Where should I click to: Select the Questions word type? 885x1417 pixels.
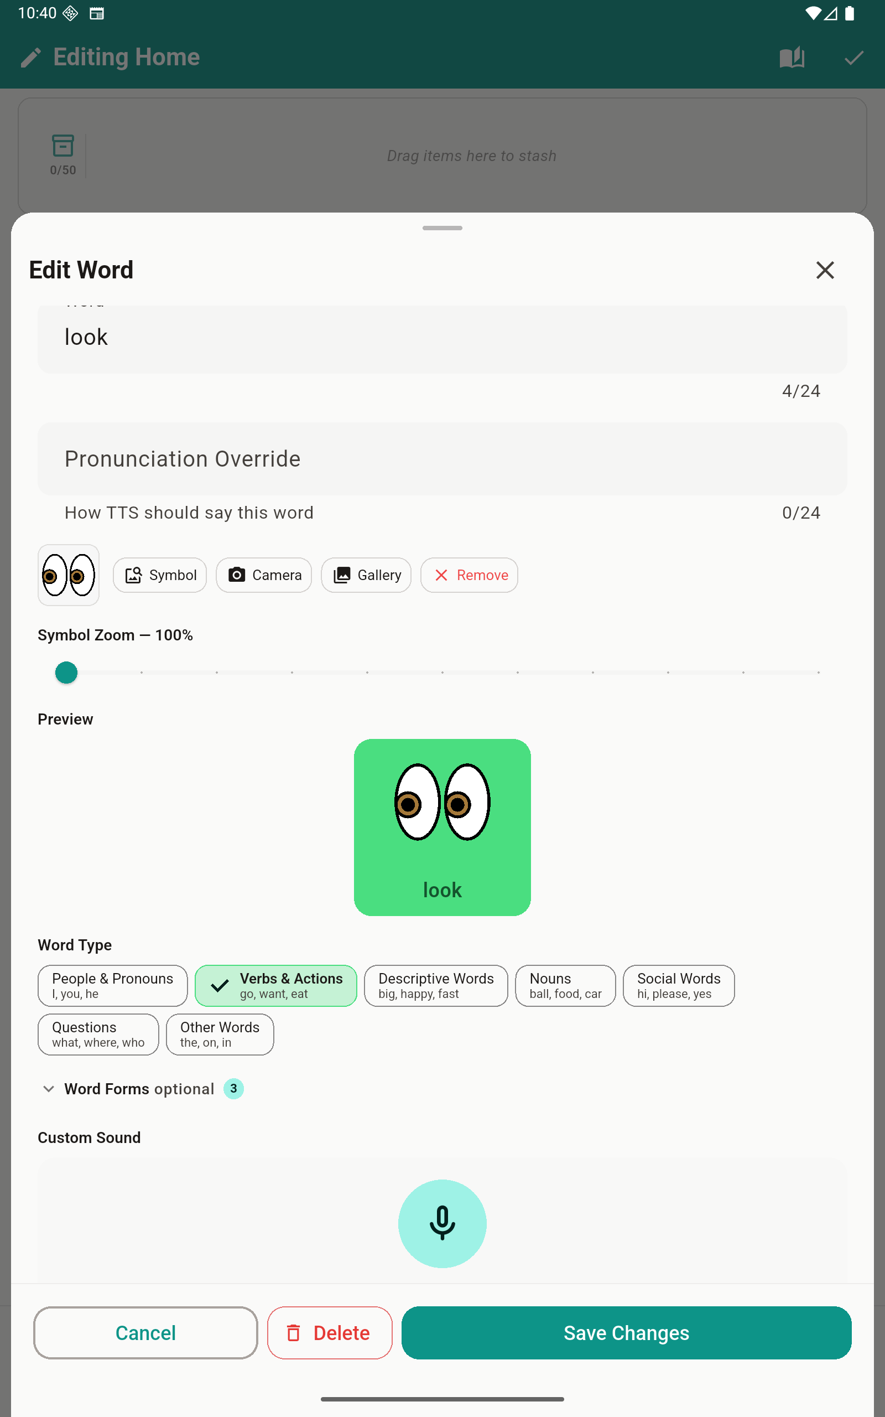tap(98, 1034)
